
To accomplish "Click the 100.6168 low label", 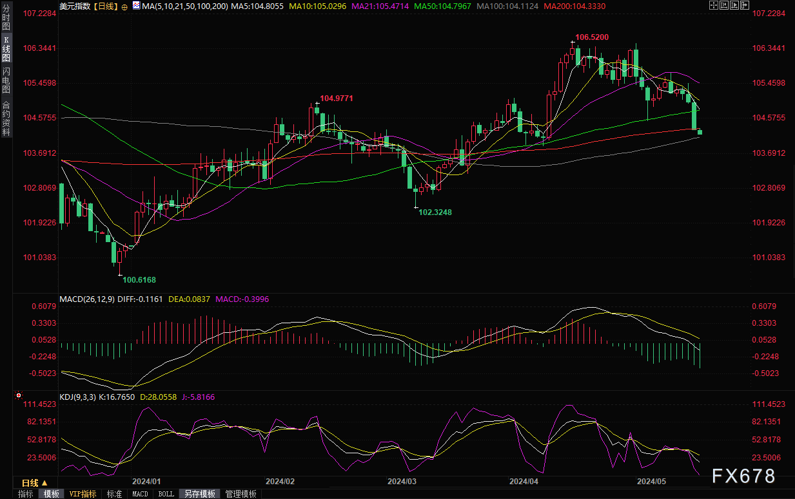I will 139,279.
